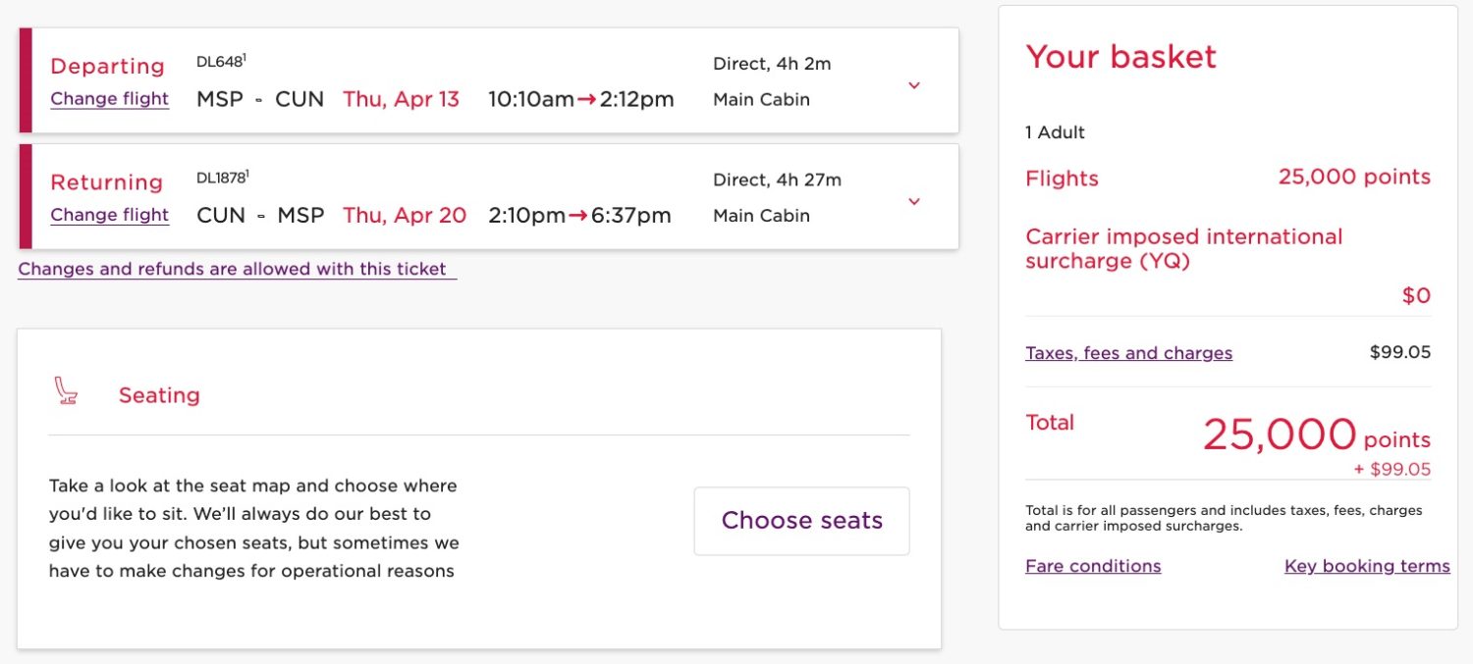
Task: Open Key booking terms
Action: [1367, 566]
